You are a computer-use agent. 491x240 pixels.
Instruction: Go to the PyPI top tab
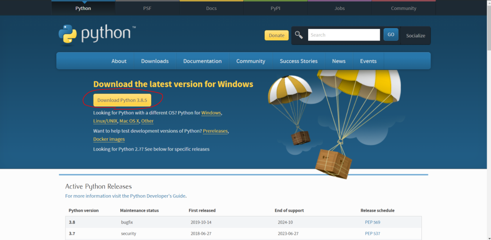pos(275,8)
